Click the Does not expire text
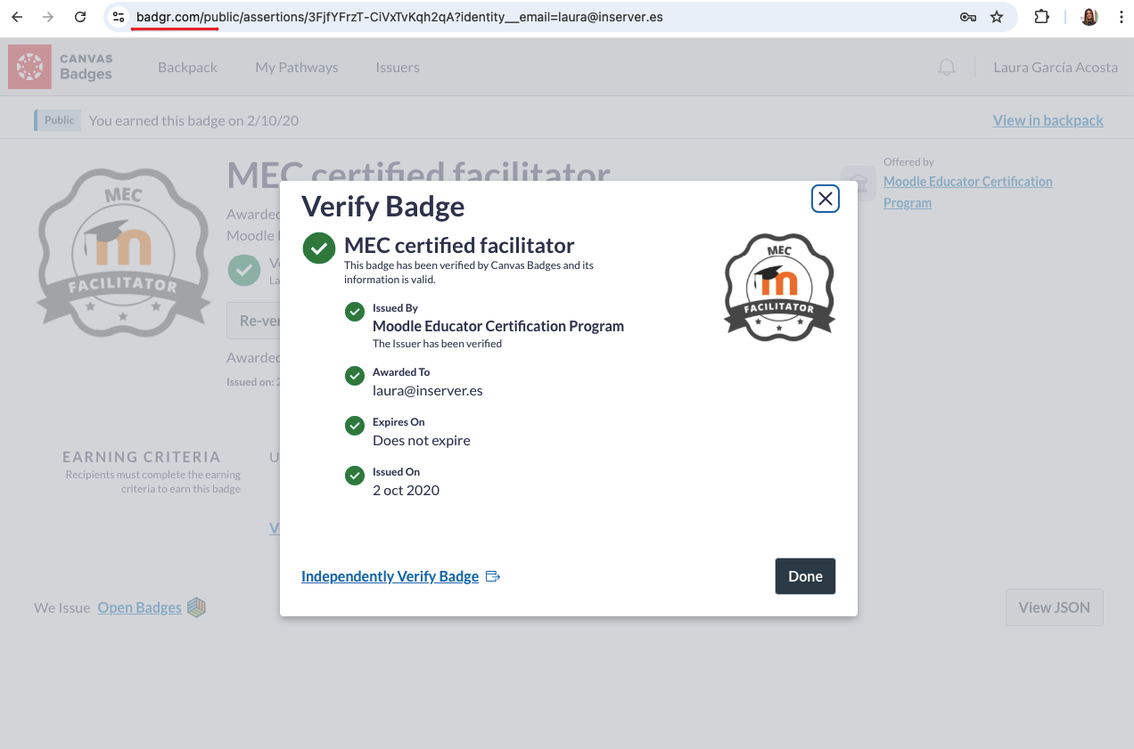This screenshot has width=1134, height=749. pos(422,440)
